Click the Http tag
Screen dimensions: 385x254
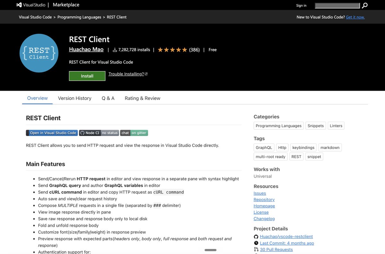[x=282, y=148]
